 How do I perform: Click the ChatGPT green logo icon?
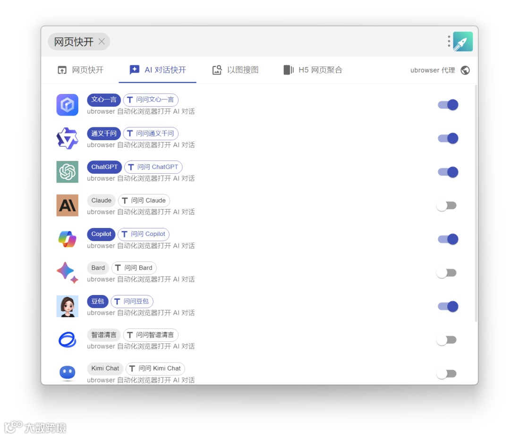[68, 172]
